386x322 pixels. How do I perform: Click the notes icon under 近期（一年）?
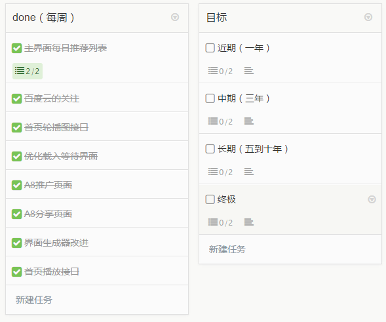point(249,71)
